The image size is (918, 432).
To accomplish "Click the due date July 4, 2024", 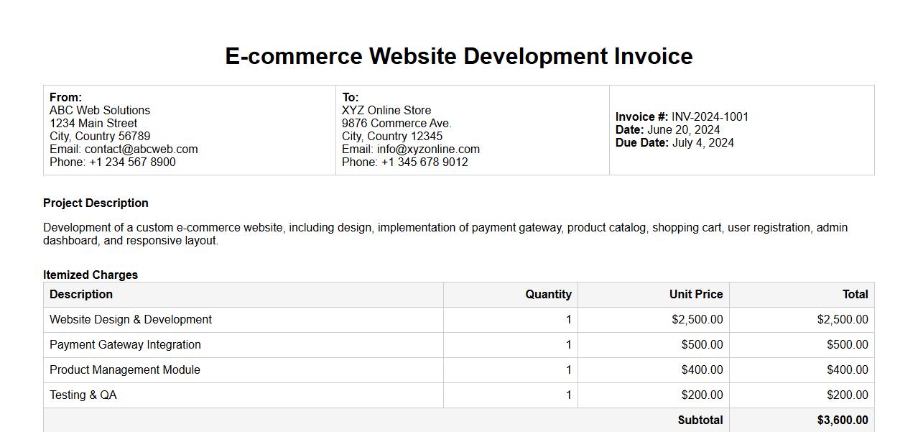I will 703,143.
